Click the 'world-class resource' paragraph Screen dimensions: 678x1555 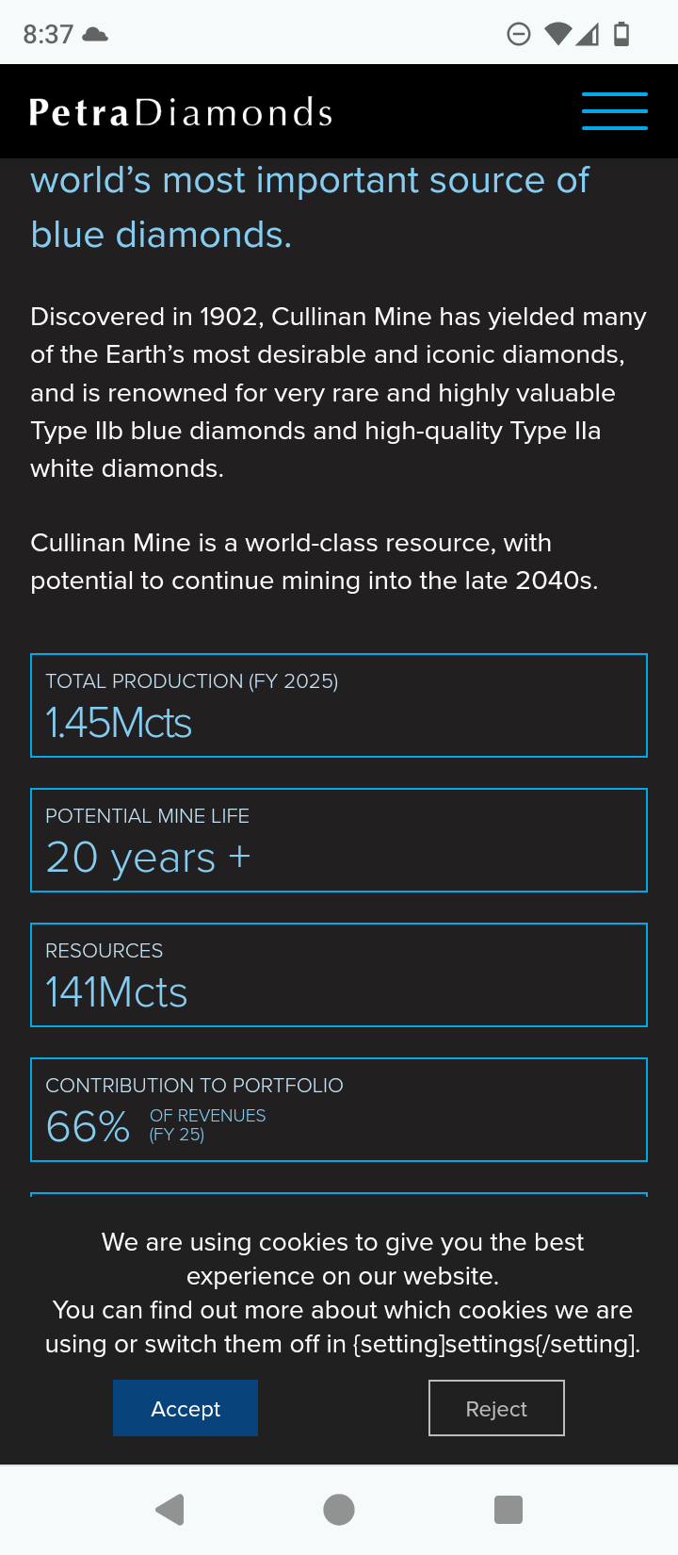[x=315, y=562]
